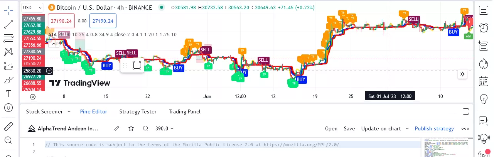Click the chart settings gear near time axis
The width and height of the screenshot is (494, 157).
pyautogui.click(x=33, y=97)
